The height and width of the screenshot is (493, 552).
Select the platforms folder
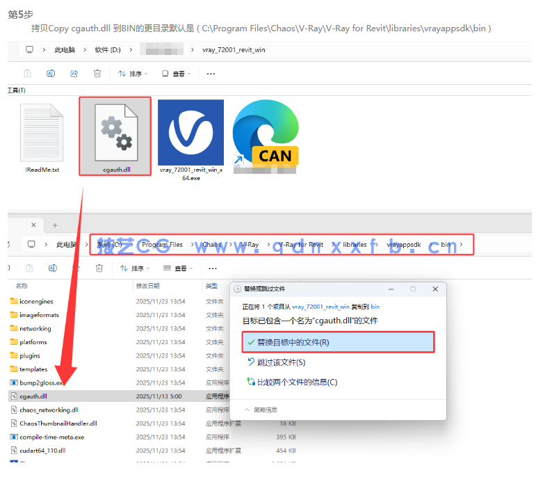pyautogui.click(x=29, y=342)
